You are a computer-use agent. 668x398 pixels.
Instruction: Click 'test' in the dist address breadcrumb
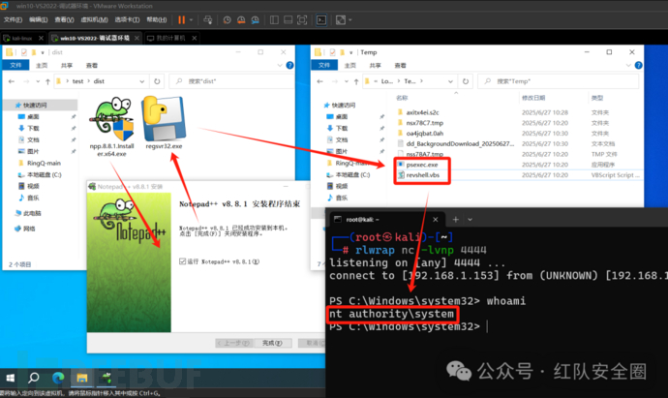78,81
